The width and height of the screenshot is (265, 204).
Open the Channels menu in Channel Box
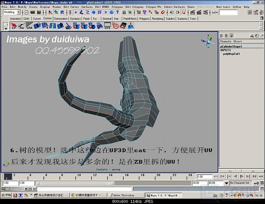tap(226, 41)
